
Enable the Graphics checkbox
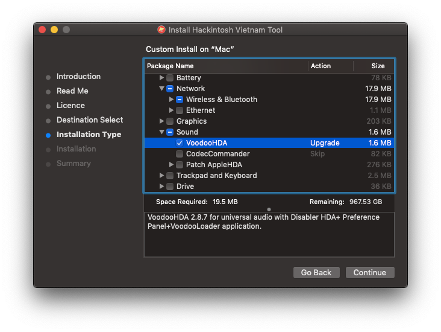170,121
